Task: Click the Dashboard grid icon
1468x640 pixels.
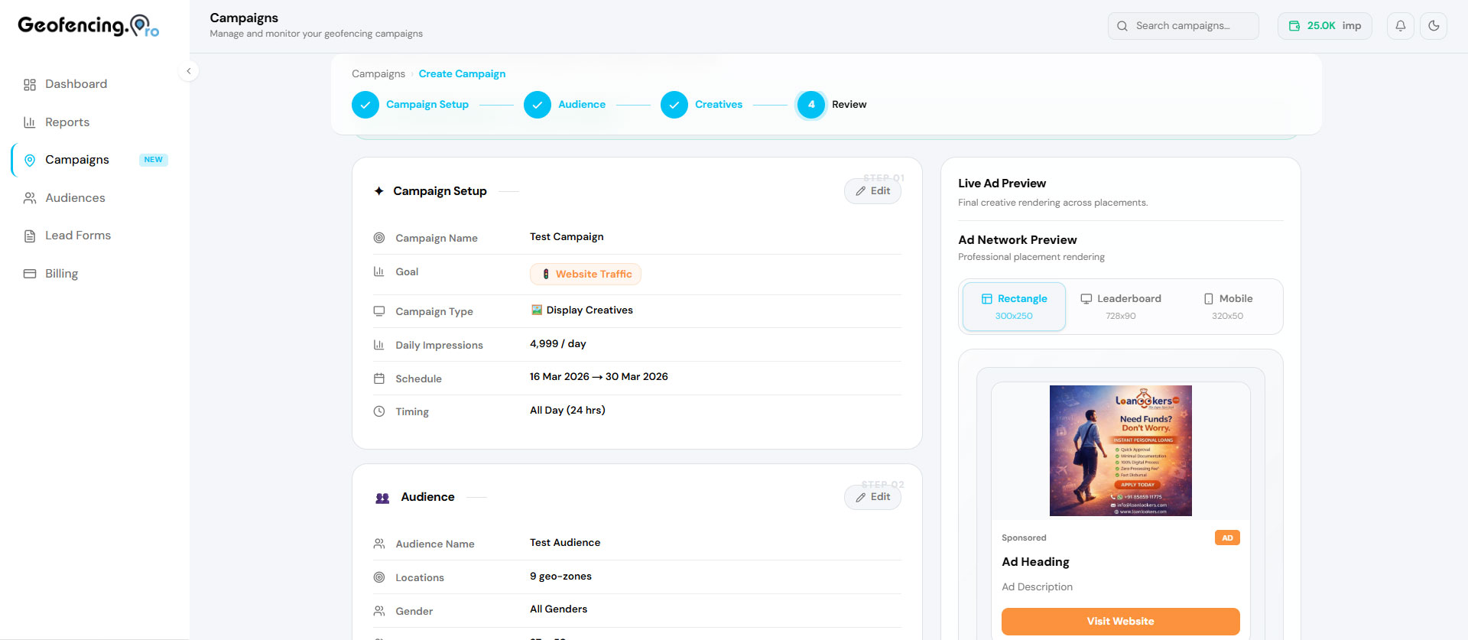Action: [x=30, y=84]
